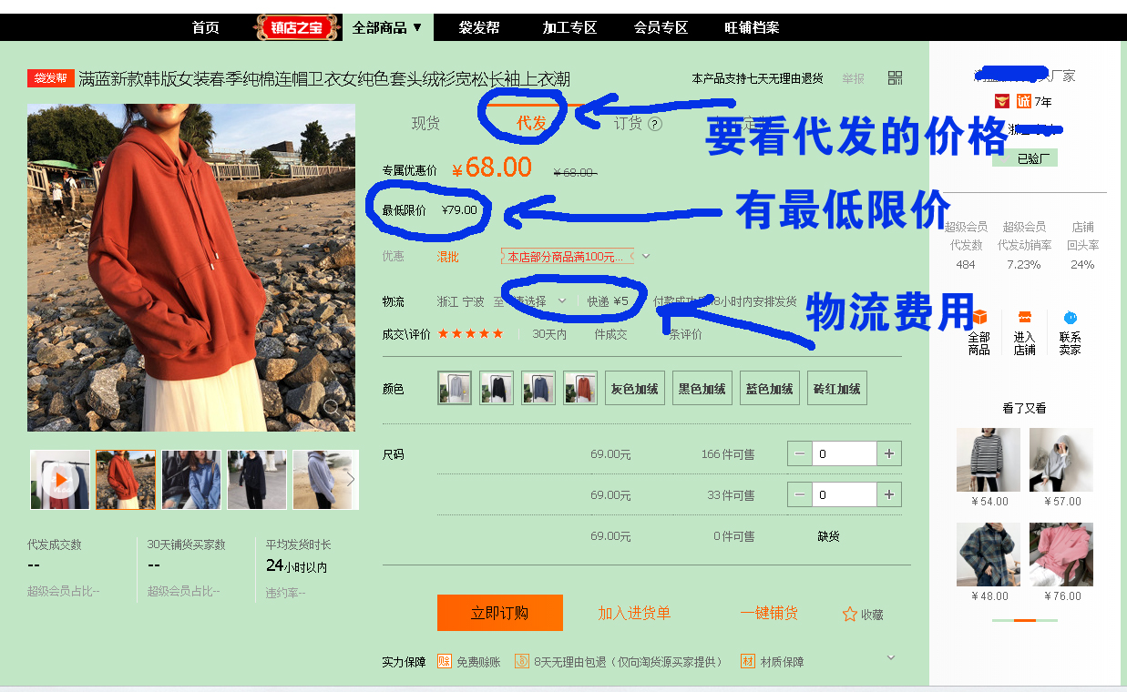This screenshot has width=1127, height=692.
Task: Click the coin icon beside 8天无理由包退
Action: click(523, 662)
